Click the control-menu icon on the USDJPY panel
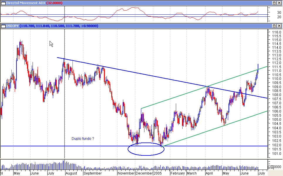 click(3, 26)
